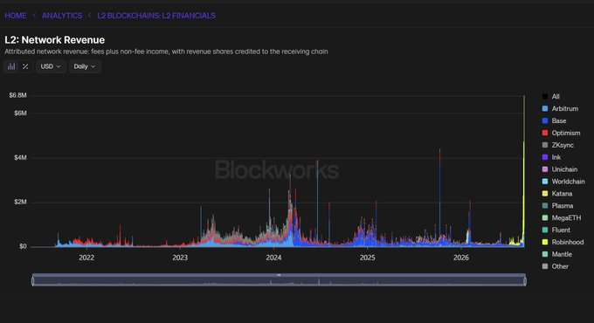Toggle Optimism legend entry
The image size is (594, 323).
coord(561,133)
